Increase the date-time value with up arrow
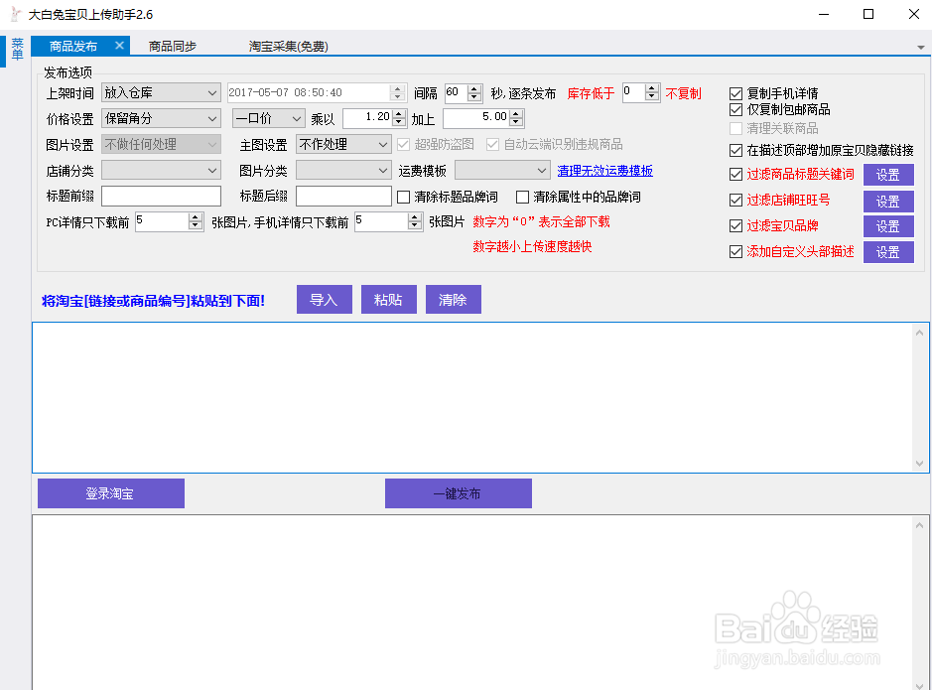 pyautogui.click(x=398, y=88)
